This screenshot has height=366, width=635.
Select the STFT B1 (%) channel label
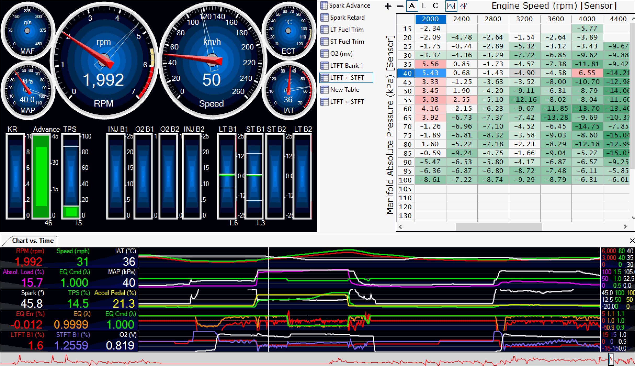[73, 335]
